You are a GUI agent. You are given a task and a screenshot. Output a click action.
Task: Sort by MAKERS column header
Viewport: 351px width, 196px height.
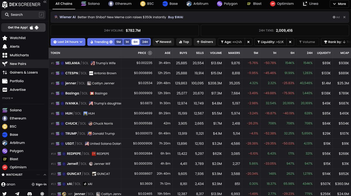pos(234,53)
